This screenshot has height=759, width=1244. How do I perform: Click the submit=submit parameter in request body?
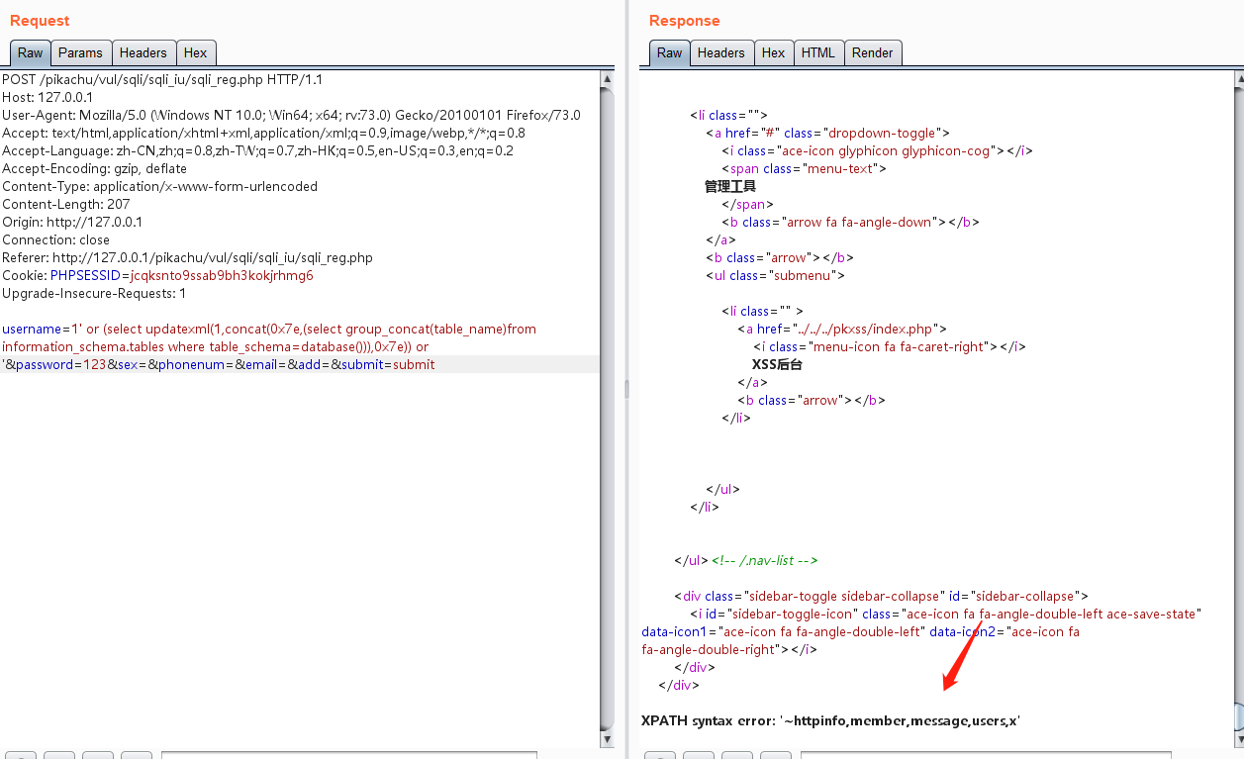point(388,364)
